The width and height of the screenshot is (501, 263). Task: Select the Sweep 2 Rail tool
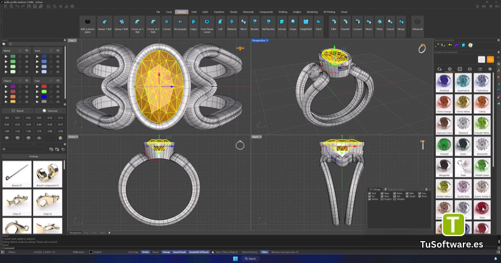pyautogui.click(x=121, y=25)
